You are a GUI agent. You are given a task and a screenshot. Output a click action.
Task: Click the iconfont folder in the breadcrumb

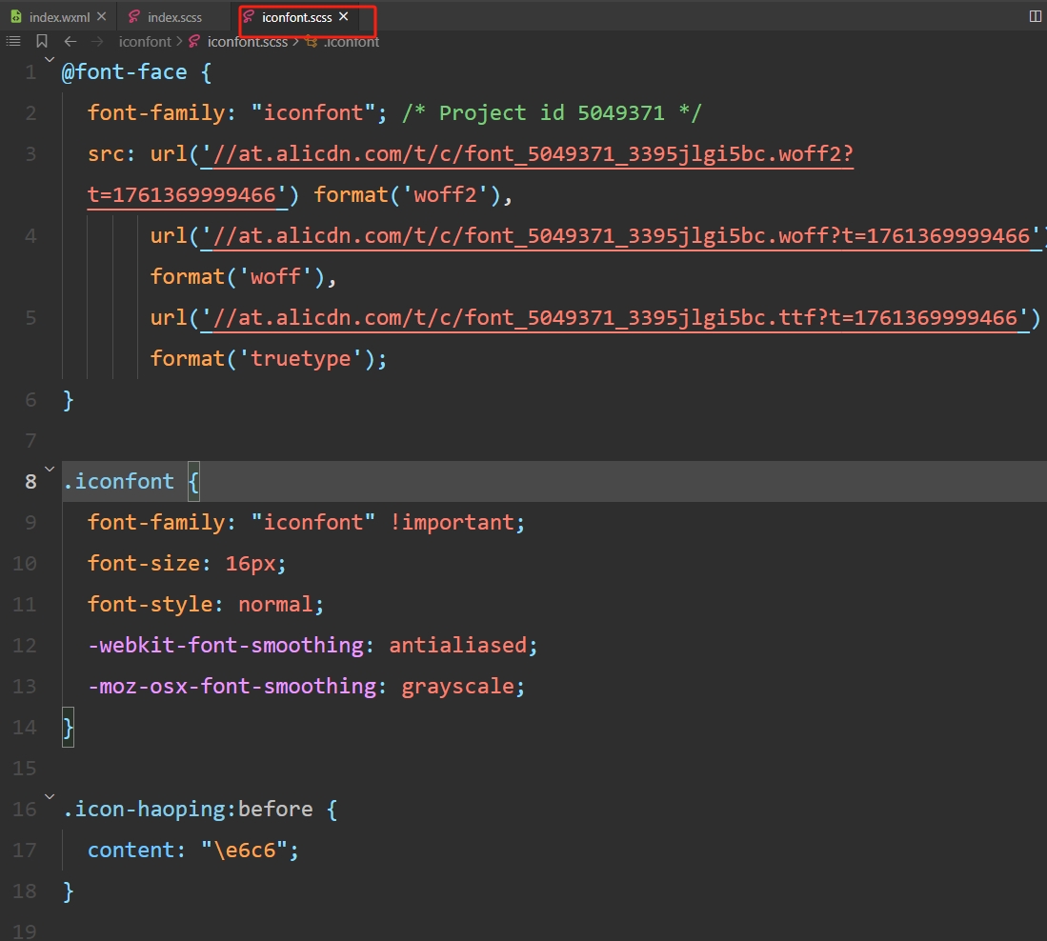point(145,42)
